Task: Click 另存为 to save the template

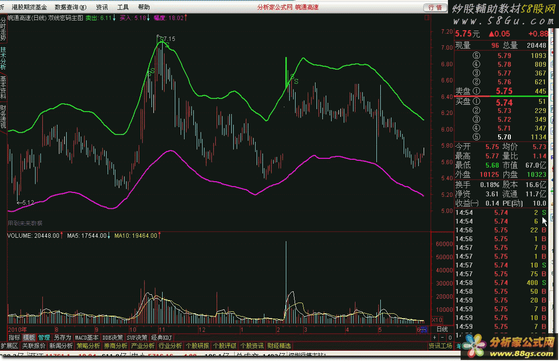Action: [62, 338]
